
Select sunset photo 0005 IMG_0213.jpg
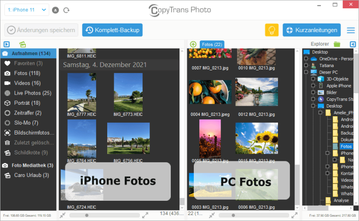210,139
